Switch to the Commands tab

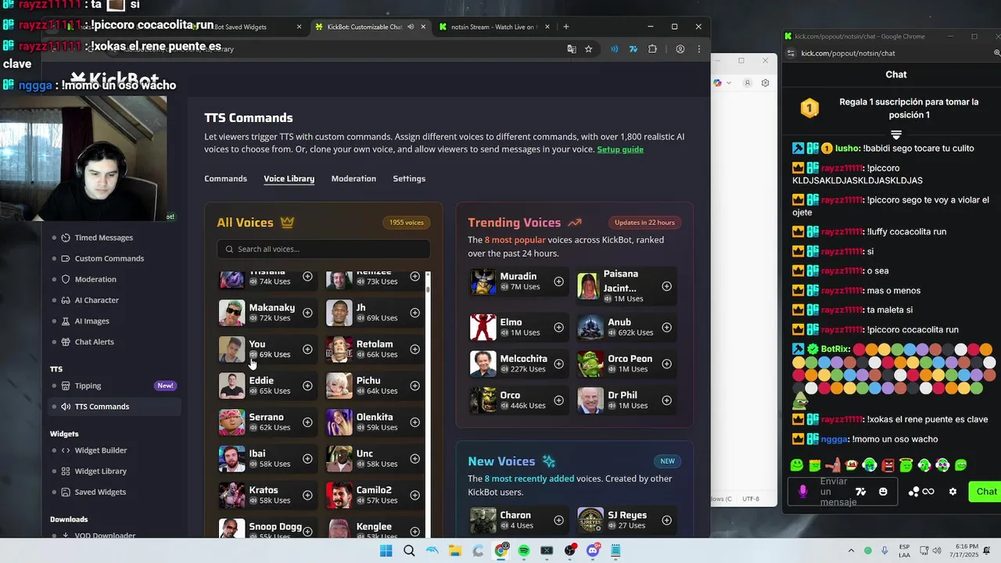click(225, 178)
